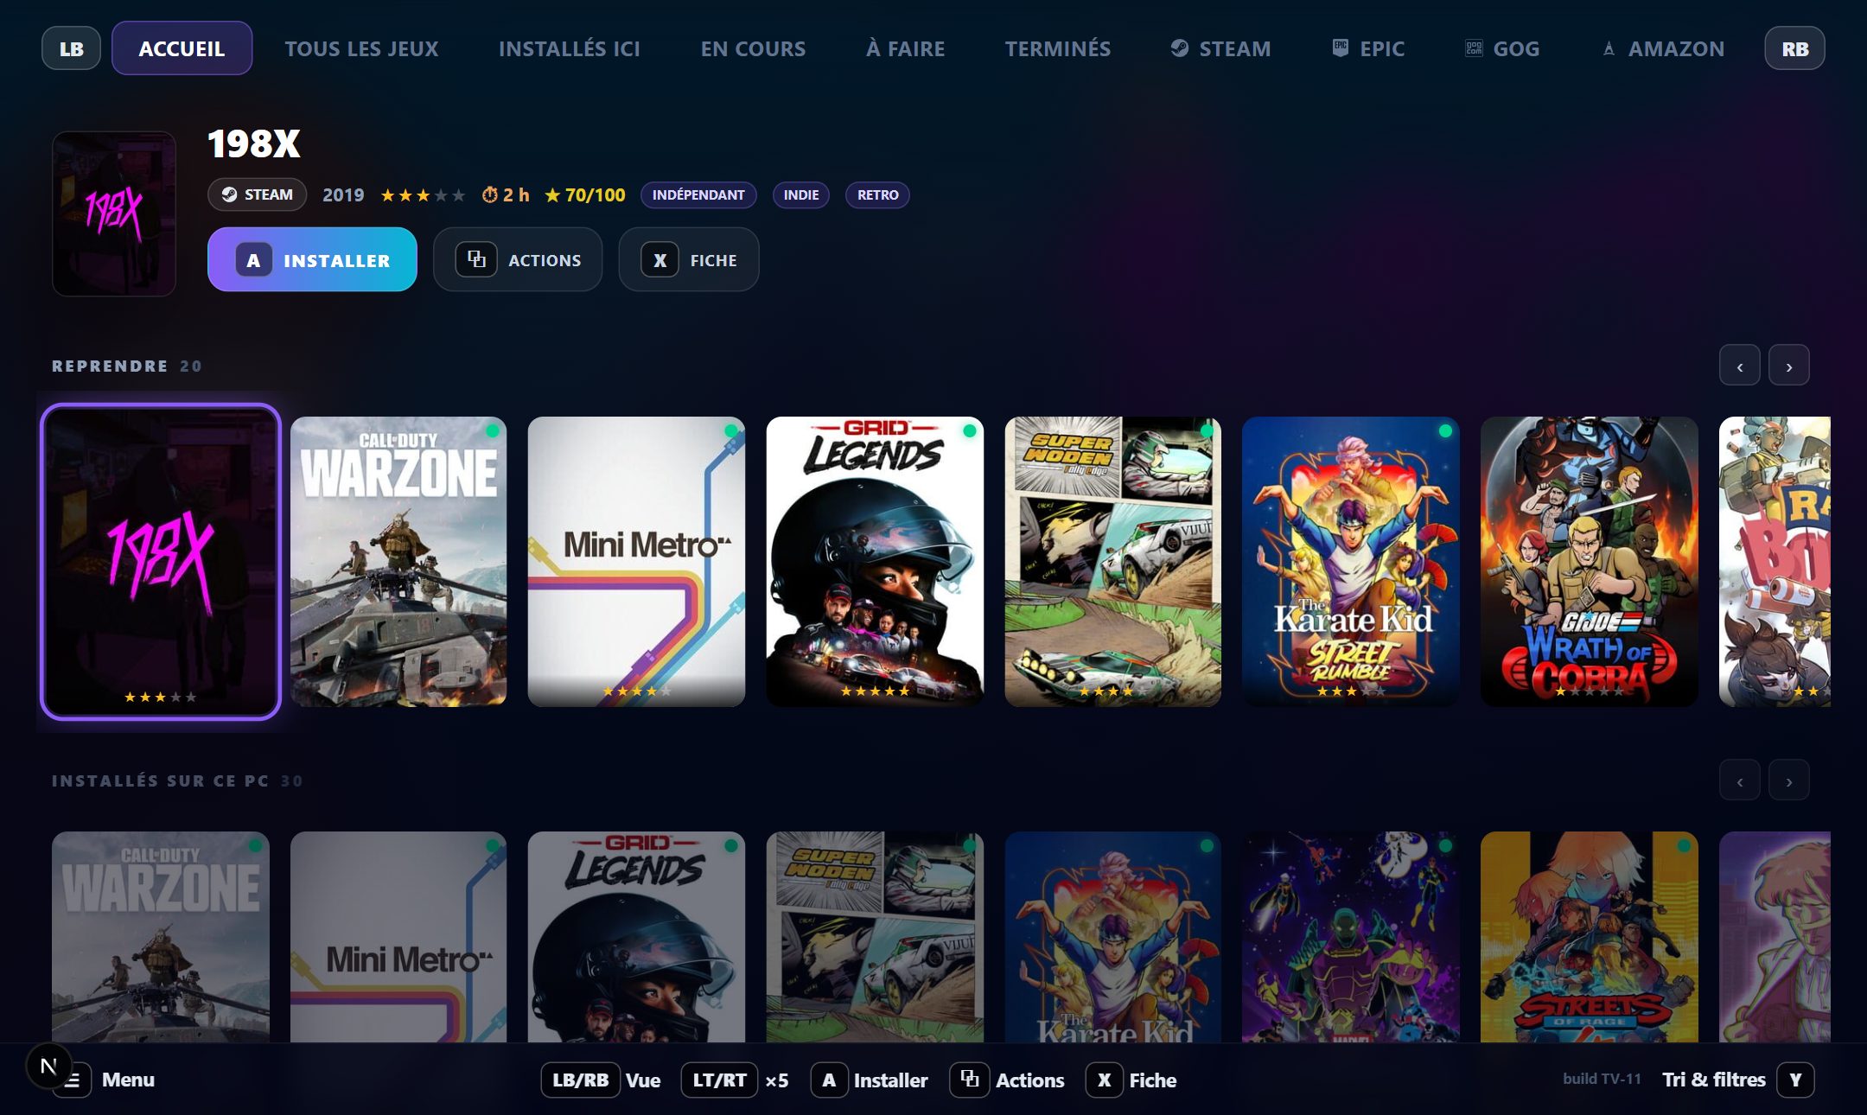Image resolution: width=1867 pixels, height=1115 pixels.
Task: Open the Actions button in game header
Action: (x=518, y=259)
